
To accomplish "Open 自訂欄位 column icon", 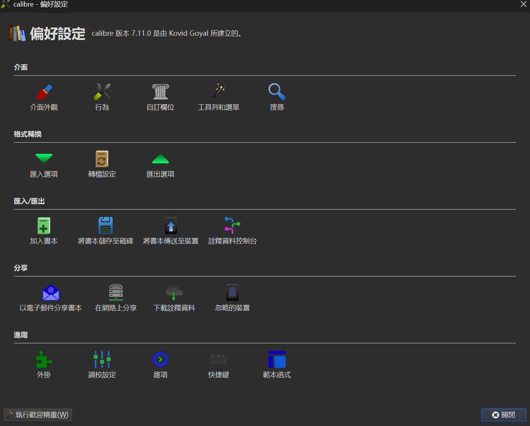I will tap(160, 92).
